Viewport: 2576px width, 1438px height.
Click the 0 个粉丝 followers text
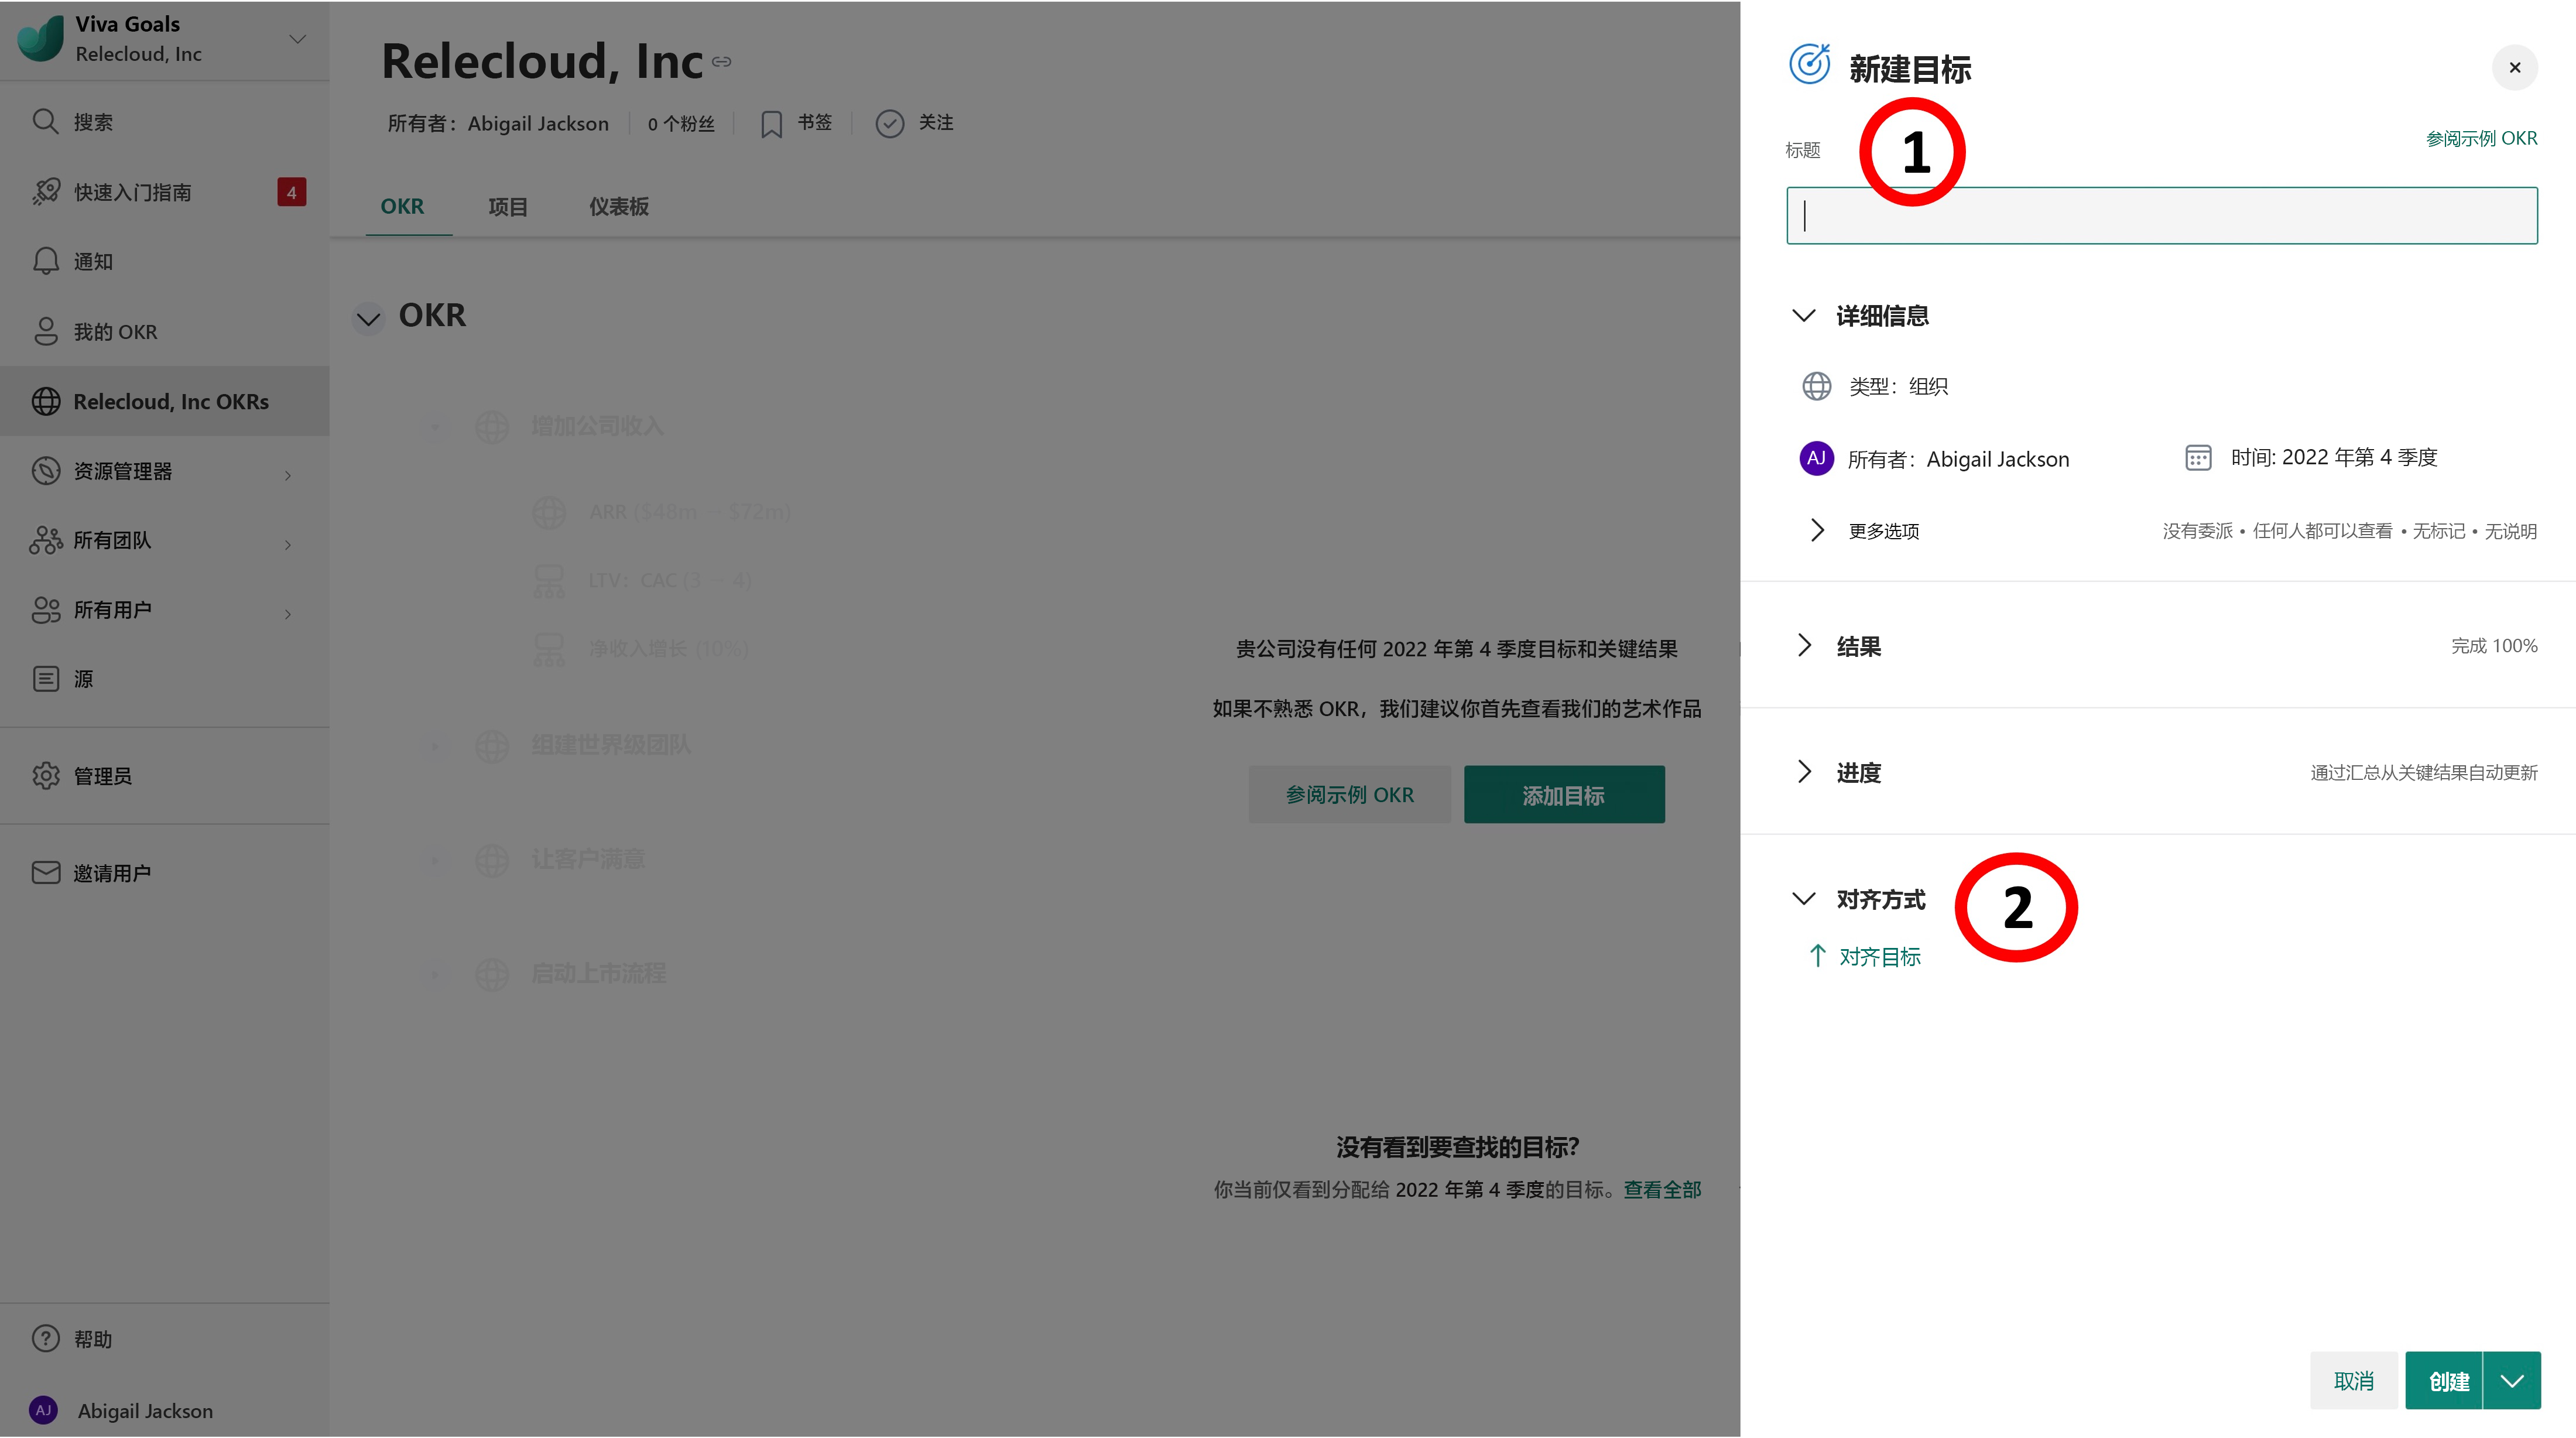coord(680,124)
